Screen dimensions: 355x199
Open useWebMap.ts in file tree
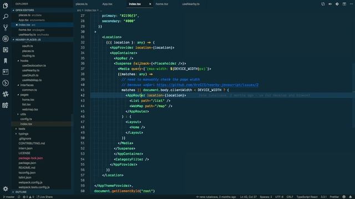(x=32, y=80)
